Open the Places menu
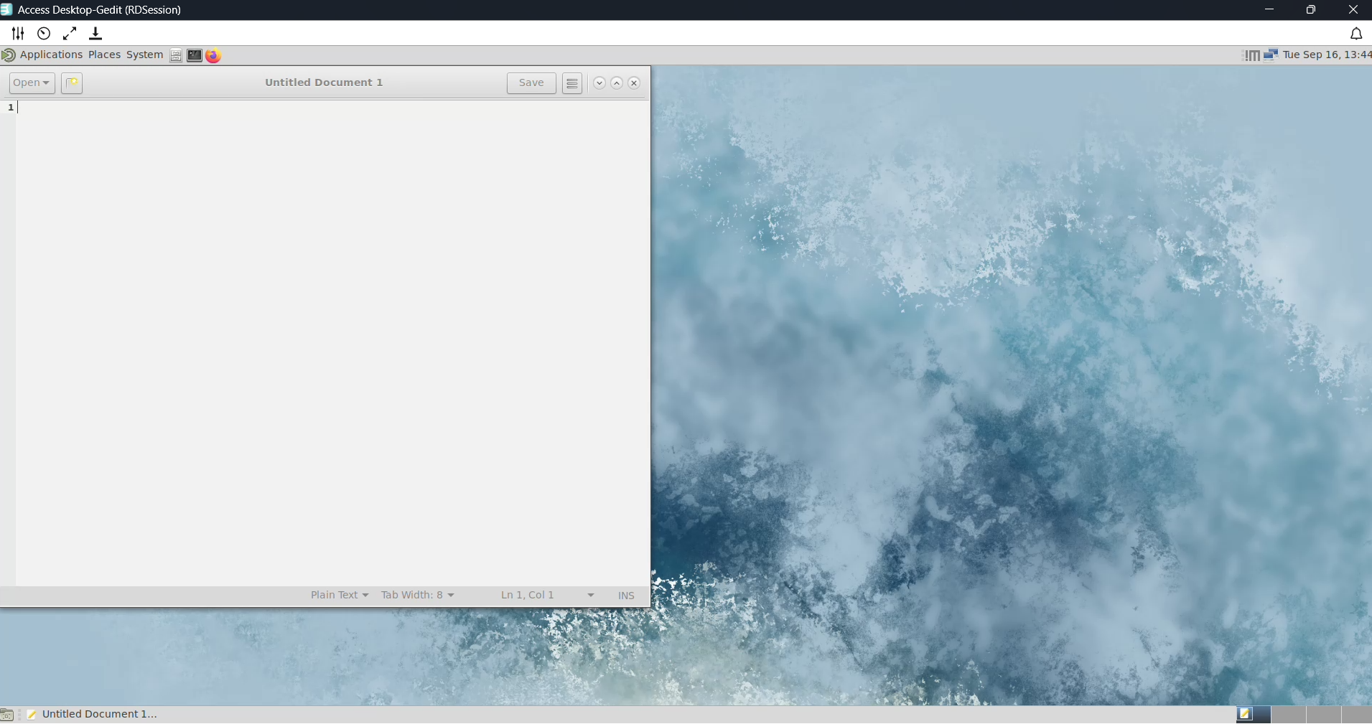The image size is (1372, 724). click(104, 55)
